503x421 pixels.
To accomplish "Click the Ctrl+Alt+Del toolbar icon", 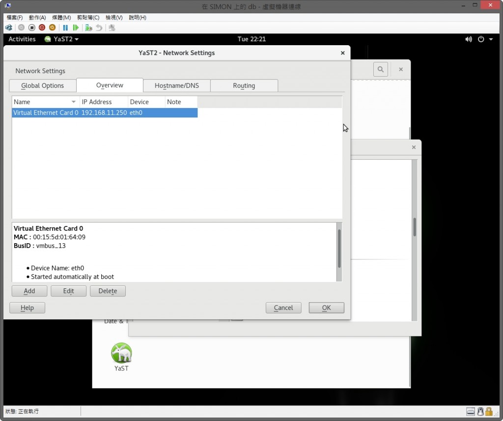I will (x=9, y=28).
